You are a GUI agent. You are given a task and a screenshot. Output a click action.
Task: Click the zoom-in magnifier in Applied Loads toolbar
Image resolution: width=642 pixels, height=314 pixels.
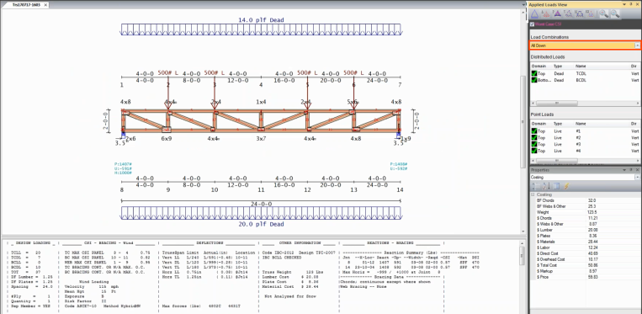coord(603,13)
